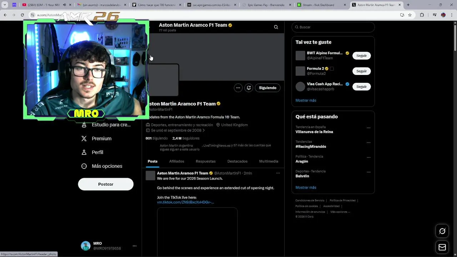Click the notify bell-plus icon beside Siguiendo
This screenshot has width=457, height=257.
[x=249, y=88]
